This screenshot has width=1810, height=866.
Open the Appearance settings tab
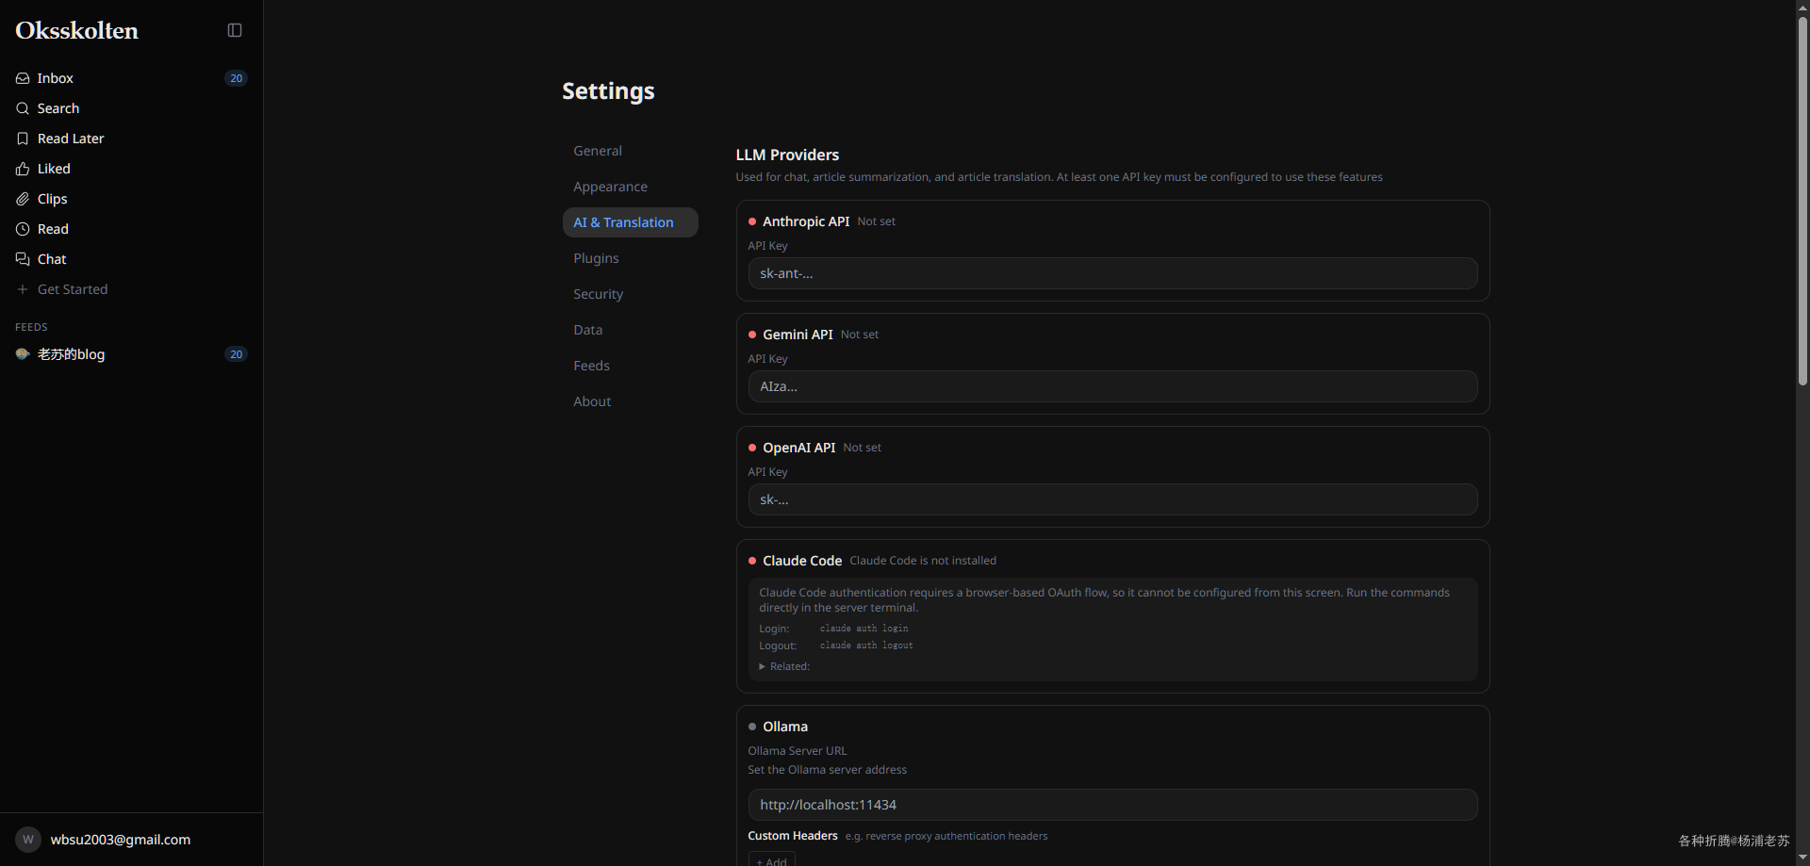pyautogui.click(x=630, y=187)
